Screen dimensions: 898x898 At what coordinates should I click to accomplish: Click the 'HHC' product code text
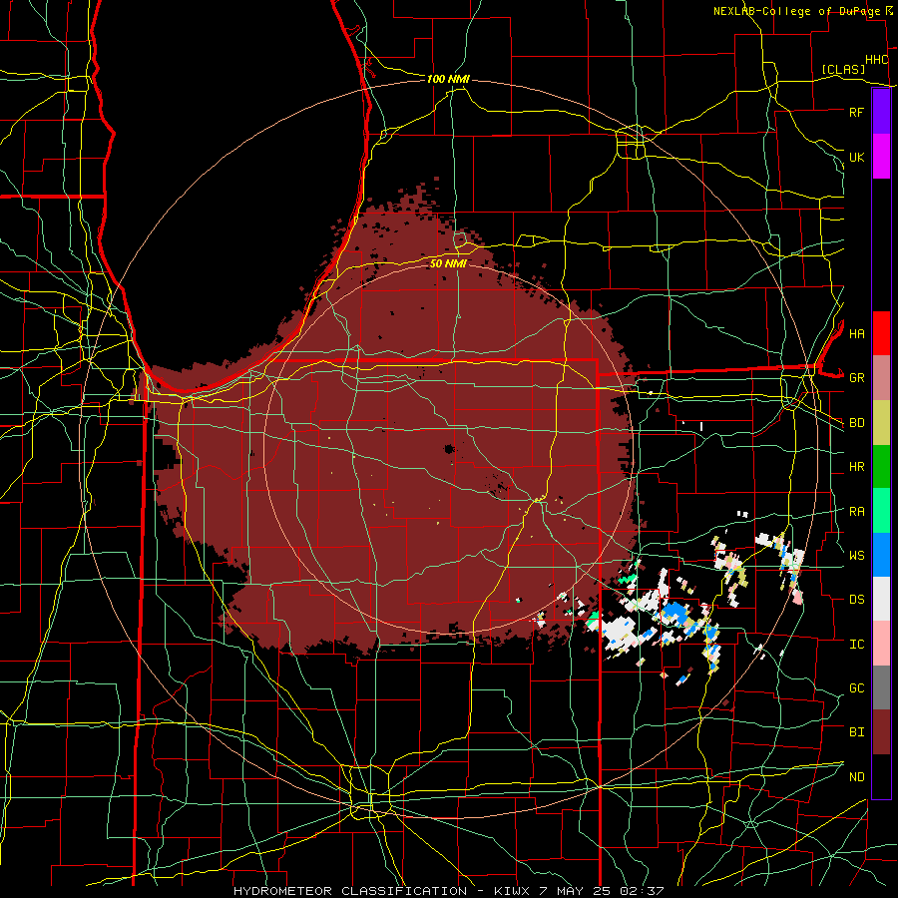coord(876,60)
